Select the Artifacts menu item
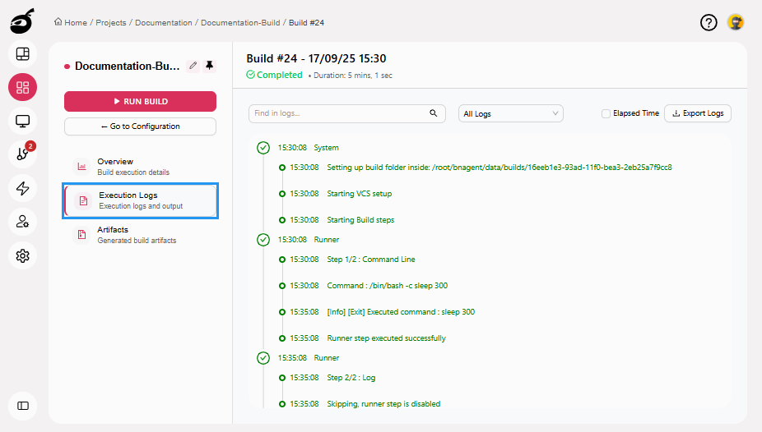This screenshot has height=432, width=762. 140,235
